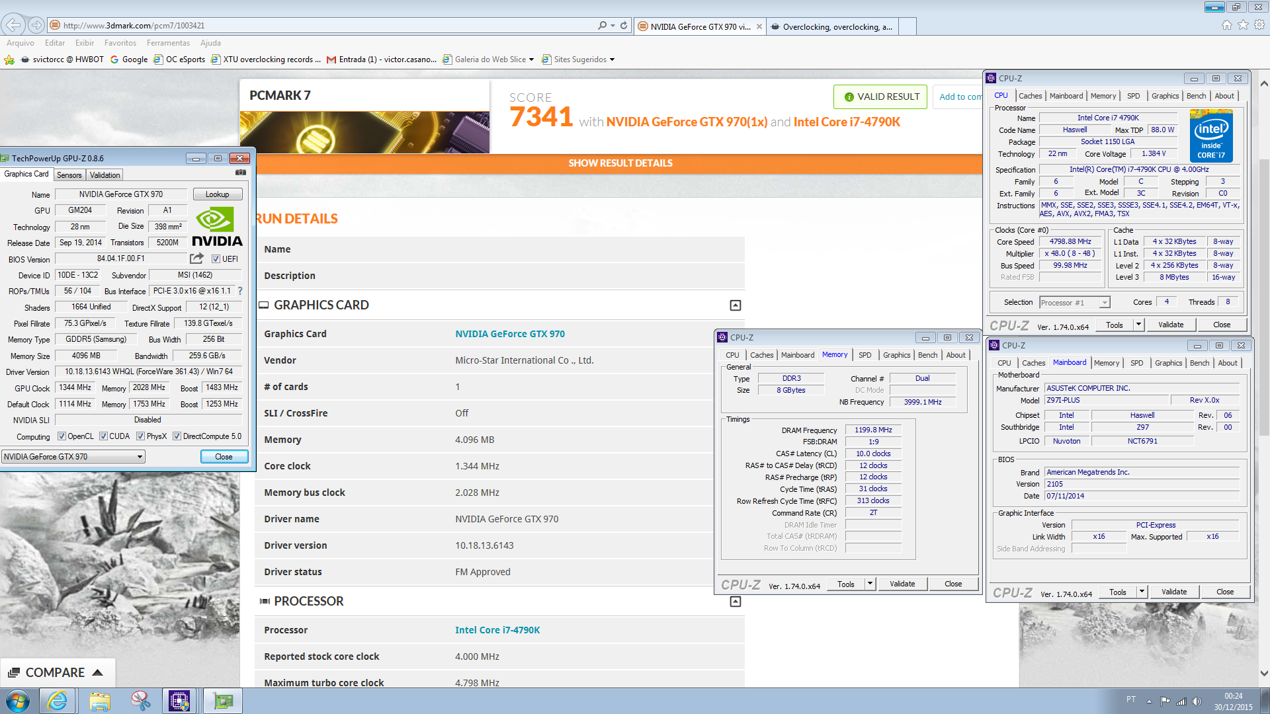Click the search magnifier icon in address bar
Image resolution: width=1270 pixels, height=714 pixels.
[x=602, y=25]
